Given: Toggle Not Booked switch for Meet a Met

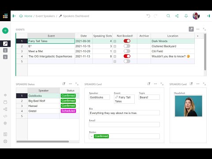Looking at the screenshot, I should point(127,51).
